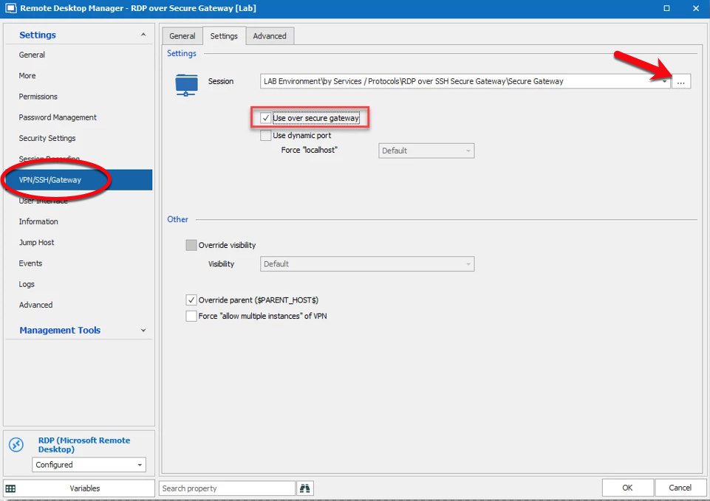Image resolution: width=710 pixels, height=501 pixels.
Task: Click the Cancel button
Action: pos(680,488)
